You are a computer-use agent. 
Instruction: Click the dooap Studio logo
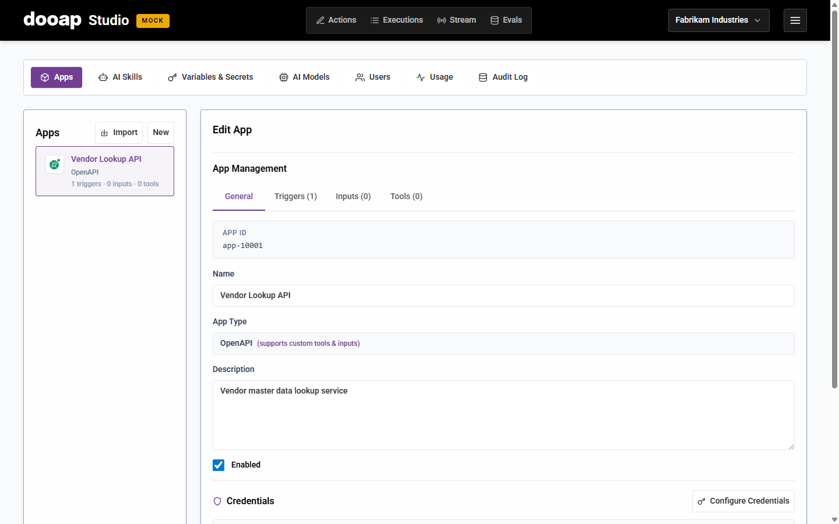coord(76,20)
